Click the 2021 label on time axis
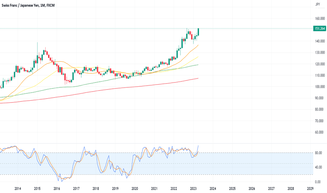This screenshot has width=327, height=193. (x=154, y=189)
